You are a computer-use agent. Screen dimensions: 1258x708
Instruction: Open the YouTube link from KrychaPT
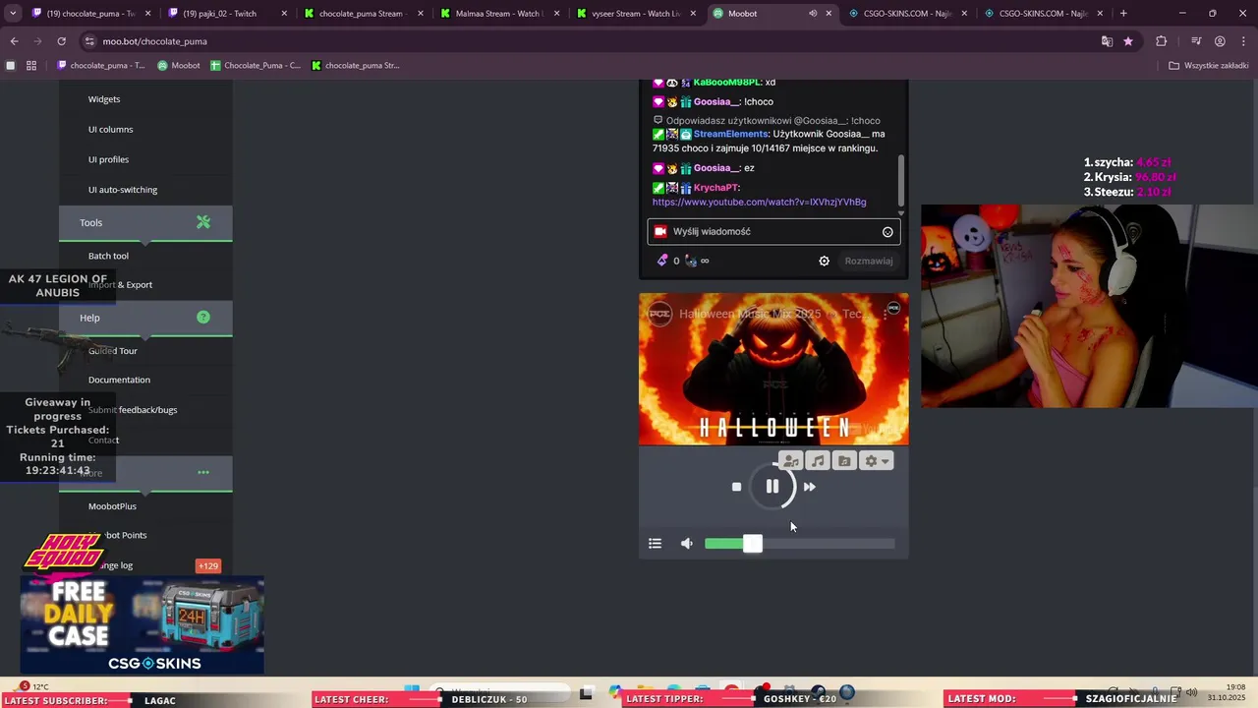pyautogui.click(x=759, y=202)
